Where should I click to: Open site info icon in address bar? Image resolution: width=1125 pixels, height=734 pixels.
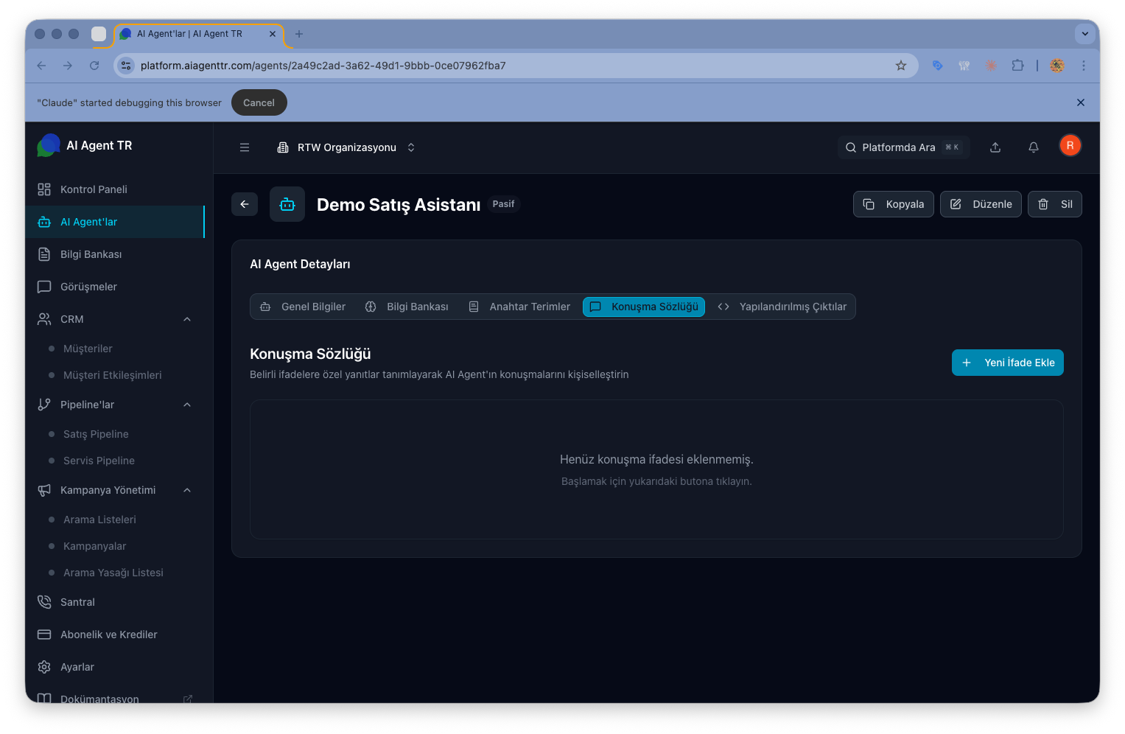tap(126, 66)
